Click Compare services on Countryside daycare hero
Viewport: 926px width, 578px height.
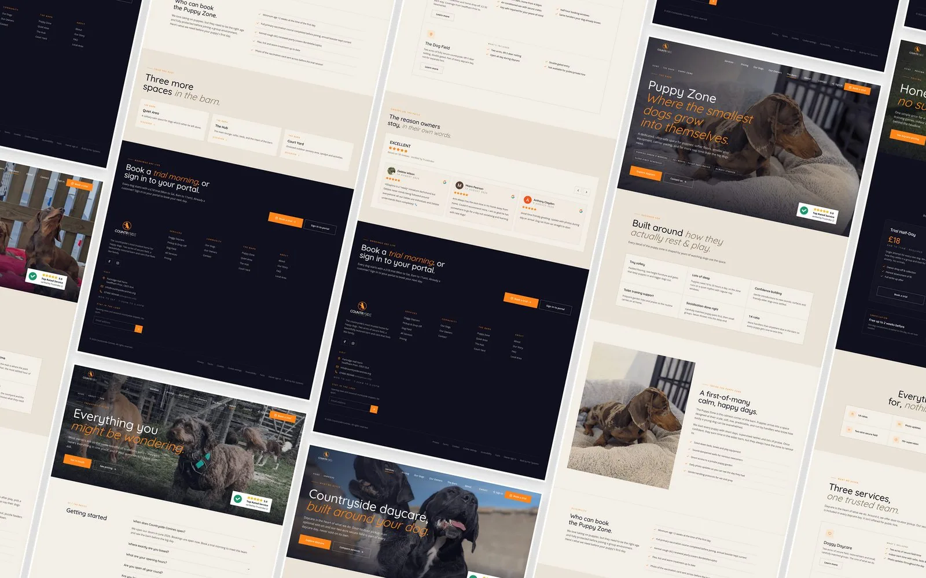click(x=351, y=550)
